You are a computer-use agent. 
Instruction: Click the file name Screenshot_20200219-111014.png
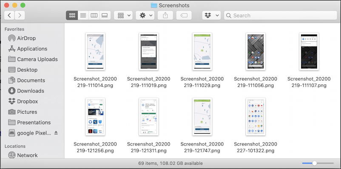[x=95, y=82]
